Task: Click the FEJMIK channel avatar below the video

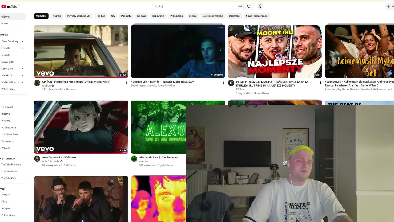Action: (x=231, y=83)
